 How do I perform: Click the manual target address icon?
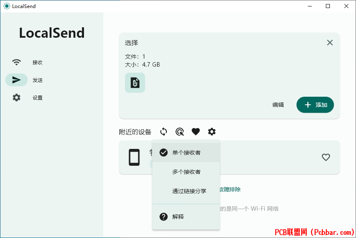point(180,132)
